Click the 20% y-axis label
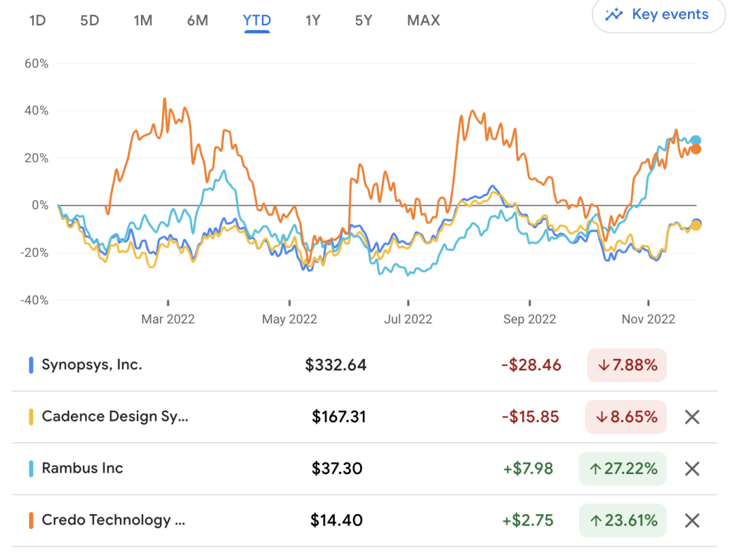735x557 pixels. coord(36,158)
